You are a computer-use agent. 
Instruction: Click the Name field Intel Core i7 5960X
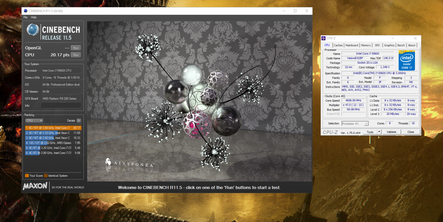tap(368, 54)
